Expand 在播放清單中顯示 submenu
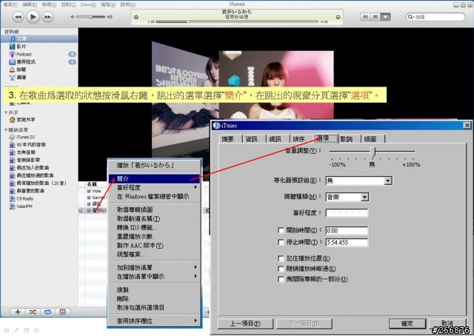The height and width of the screenshot is (336, 474). tap(154, 277)
